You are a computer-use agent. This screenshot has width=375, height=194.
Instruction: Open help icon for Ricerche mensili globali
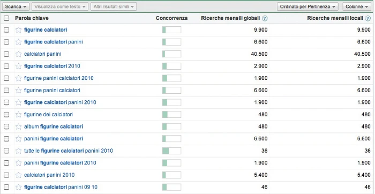pos(265,18)
